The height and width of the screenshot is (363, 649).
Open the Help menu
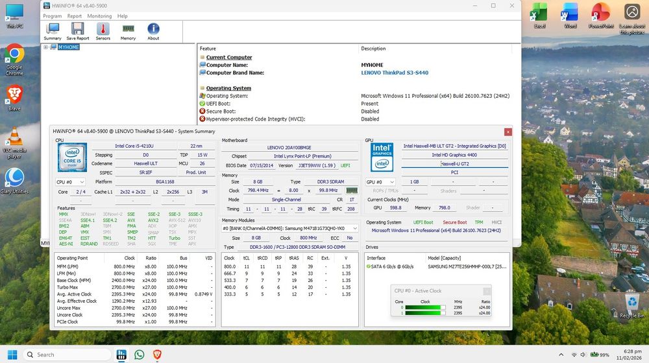pos(122,16)
